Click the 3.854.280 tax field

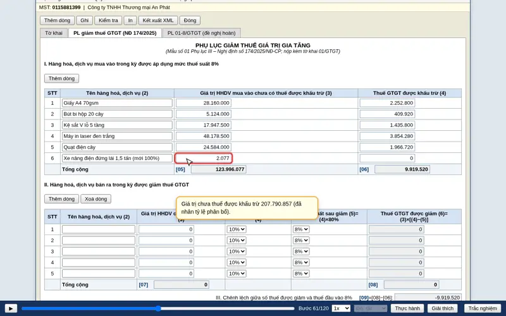coord(387,136)
